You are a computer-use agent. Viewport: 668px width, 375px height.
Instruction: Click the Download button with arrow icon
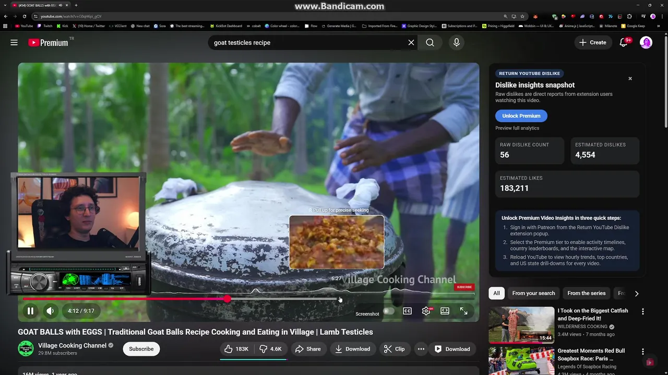point(352,349)
